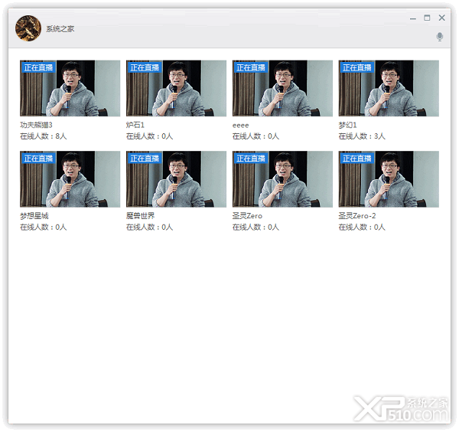
Task: Click 正在直播 badge on 魔兽世界
Action: point(145,159)
